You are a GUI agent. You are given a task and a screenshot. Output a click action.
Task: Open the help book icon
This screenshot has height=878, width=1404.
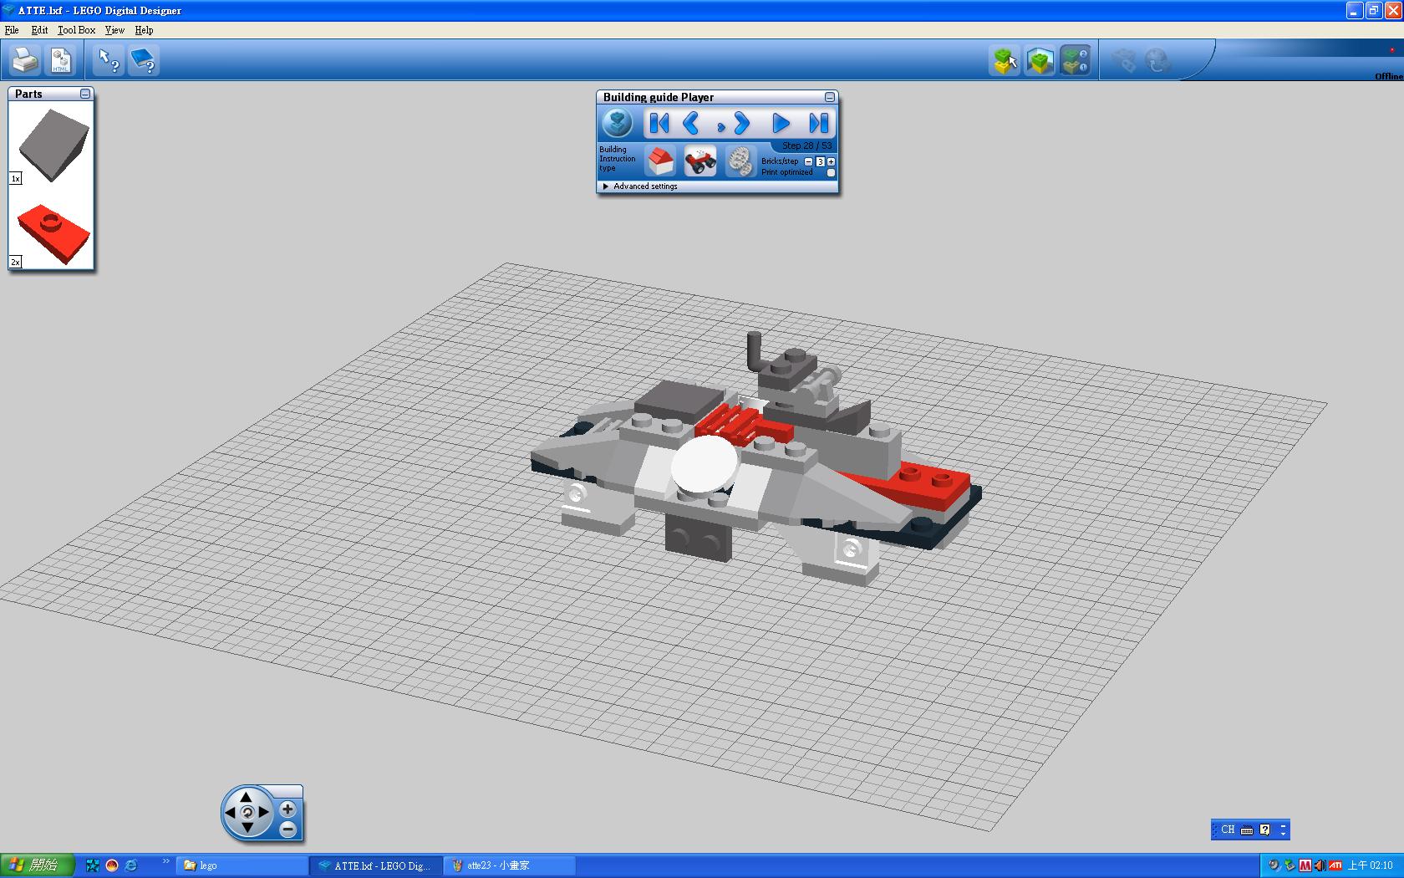pos(144,60)
